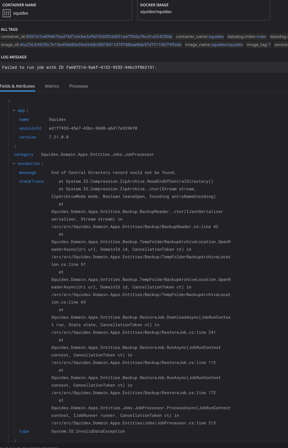The image size is (288, 448).
Task: Click the System.IO.InvalidDataException type value
Action: tap(88, 431)
